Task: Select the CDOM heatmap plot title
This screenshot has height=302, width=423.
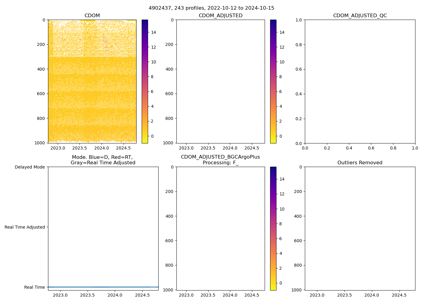Action: [x=92, y=16]
